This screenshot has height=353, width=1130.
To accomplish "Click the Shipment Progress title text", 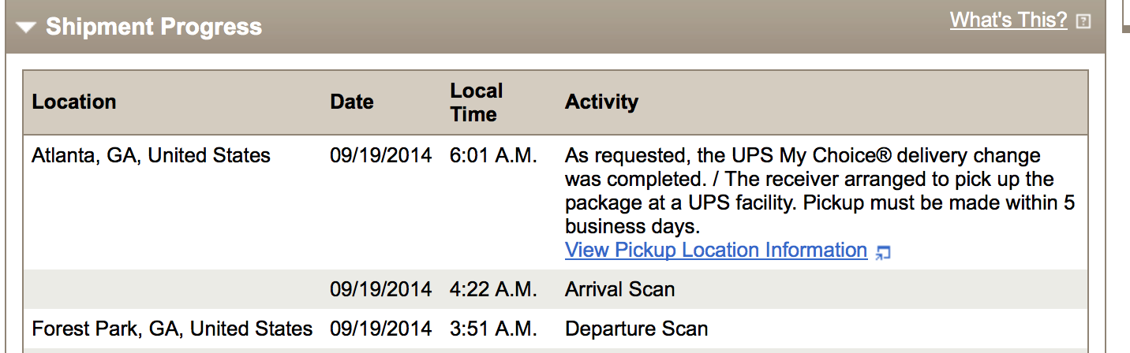I will 153,28.
